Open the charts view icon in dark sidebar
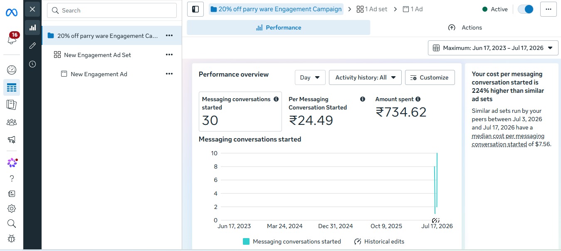Screen dimensions: 561x251 (x=32, y=27)
